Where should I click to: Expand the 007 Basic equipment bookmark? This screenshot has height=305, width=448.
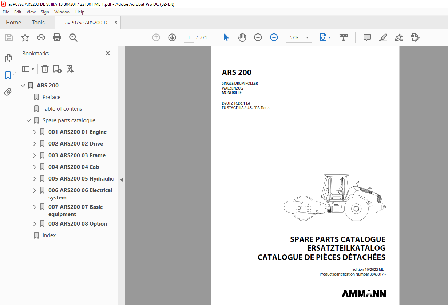[x=35, y=207]
